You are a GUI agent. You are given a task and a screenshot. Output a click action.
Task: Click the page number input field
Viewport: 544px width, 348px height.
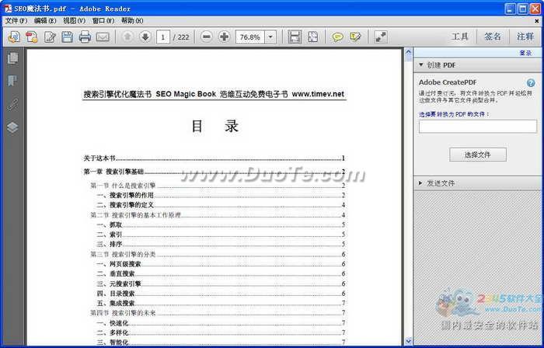[164, 37]
